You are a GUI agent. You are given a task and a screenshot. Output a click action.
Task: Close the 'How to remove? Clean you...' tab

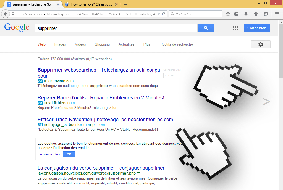coord(116,4)
